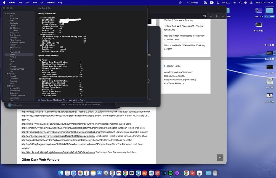
Task: Open the View menu
Action: pos(35,3)
